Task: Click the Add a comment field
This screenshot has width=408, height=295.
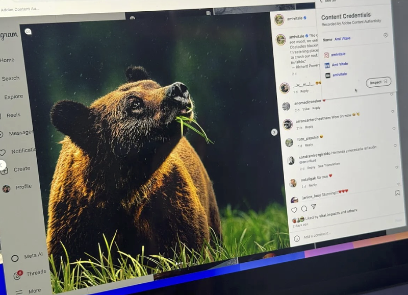Action: (x=317, y=235)
